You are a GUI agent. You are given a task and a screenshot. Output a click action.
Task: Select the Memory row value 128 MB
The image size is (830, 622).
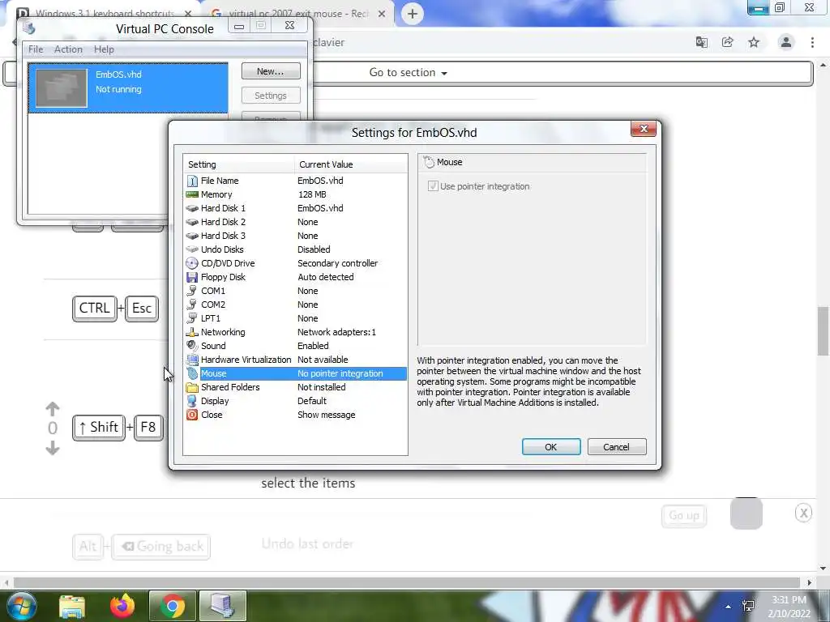click(x=312, y=194)
